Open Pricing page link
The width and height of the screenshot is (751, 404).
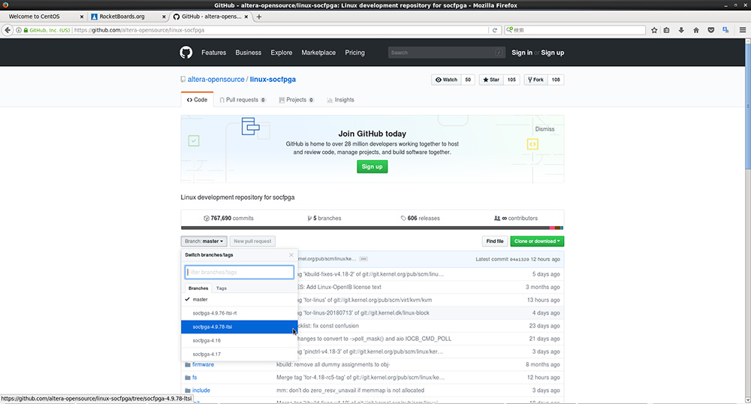[x=355, y=53]
